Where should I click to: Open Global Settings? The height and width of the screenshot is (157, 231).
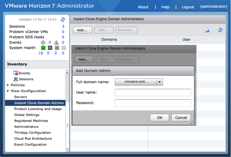(x=27, y=115)
